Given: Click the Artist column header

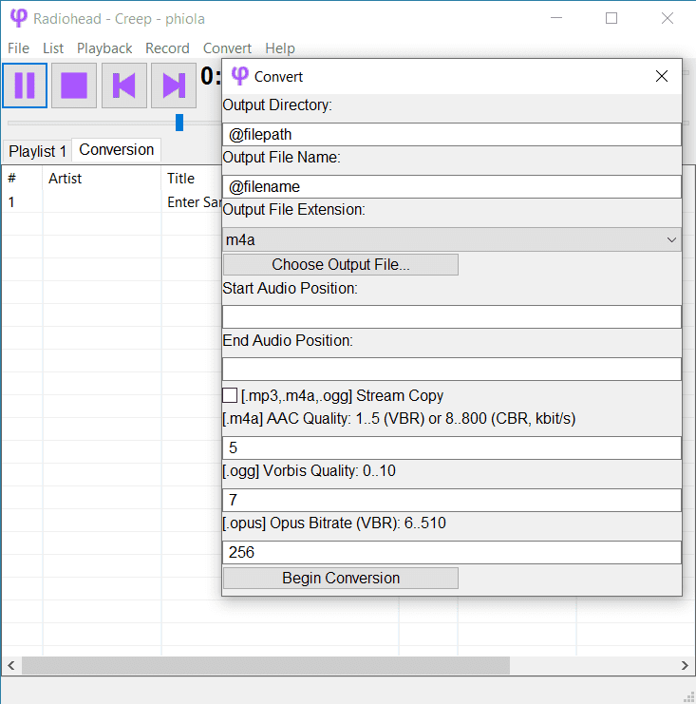Looking at the screenshot, I should (x=102, y=179).
